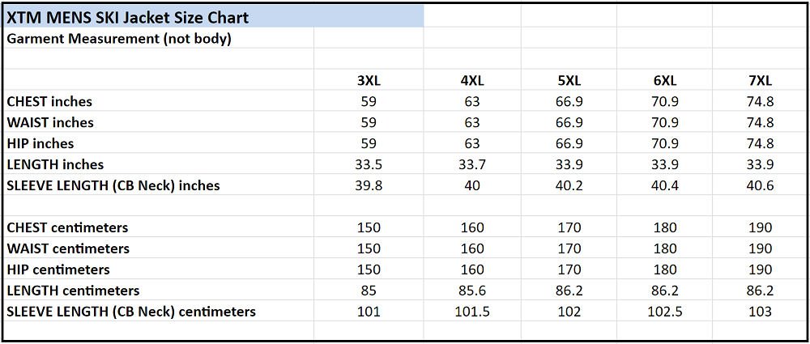Select the LENGTH centimeters row label

click(x=73, y=291)
